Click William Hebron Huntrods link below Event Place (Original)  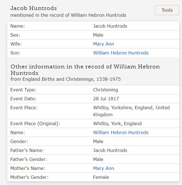click(x=121, y=132)
